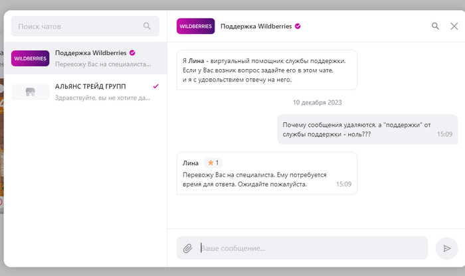Image resolution: width=465 pixels, height=276 pixels.
Task: Search within the conversation using header magnifier
Action: click(x=435, y=26)
